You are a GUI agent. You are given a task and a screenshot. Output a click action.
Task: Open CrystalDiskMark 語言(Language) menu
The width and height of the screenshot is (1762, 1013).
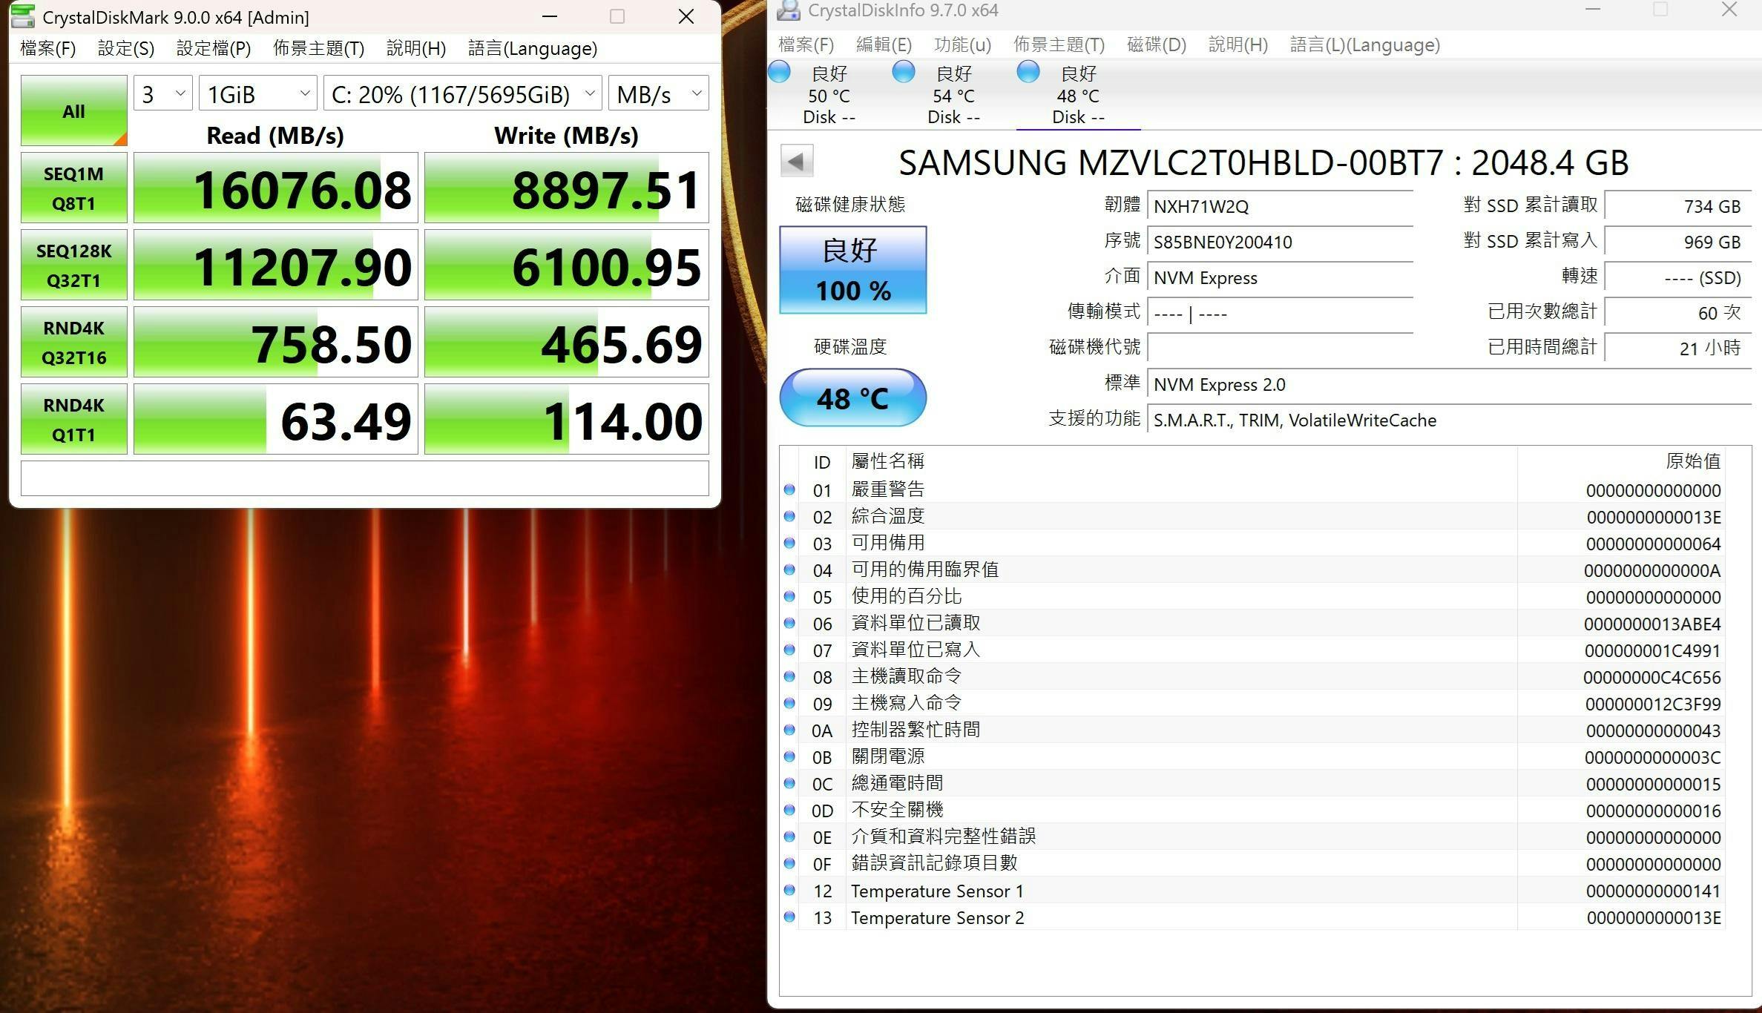(533, 48)
